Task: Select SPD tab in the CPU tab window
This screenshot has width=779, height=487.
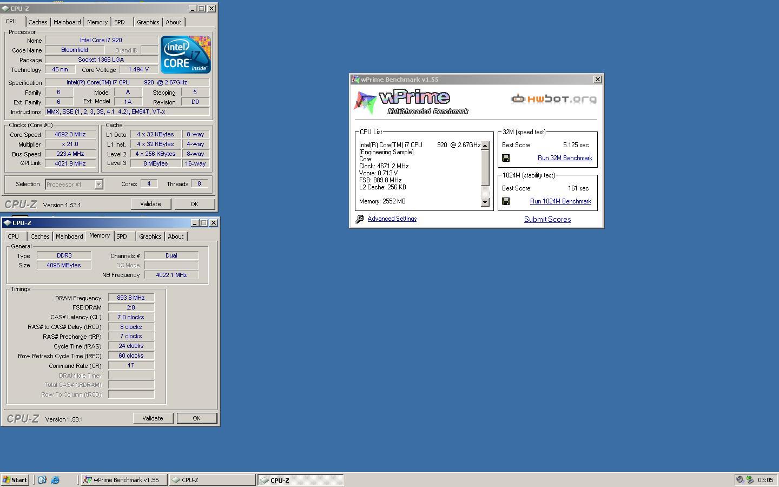Action: [120, 22]
